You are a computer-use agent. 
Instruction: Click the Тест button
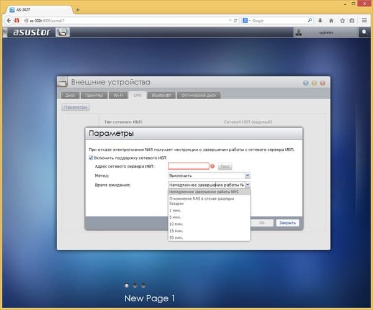click(225, 166)
